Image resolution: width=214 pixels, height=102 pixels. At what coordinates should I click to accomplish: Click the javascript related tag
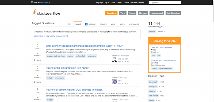coord(153,82)
